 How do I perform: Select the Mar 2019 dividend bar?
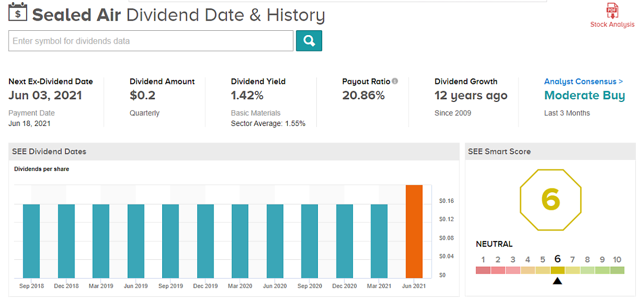coord(101,241)
